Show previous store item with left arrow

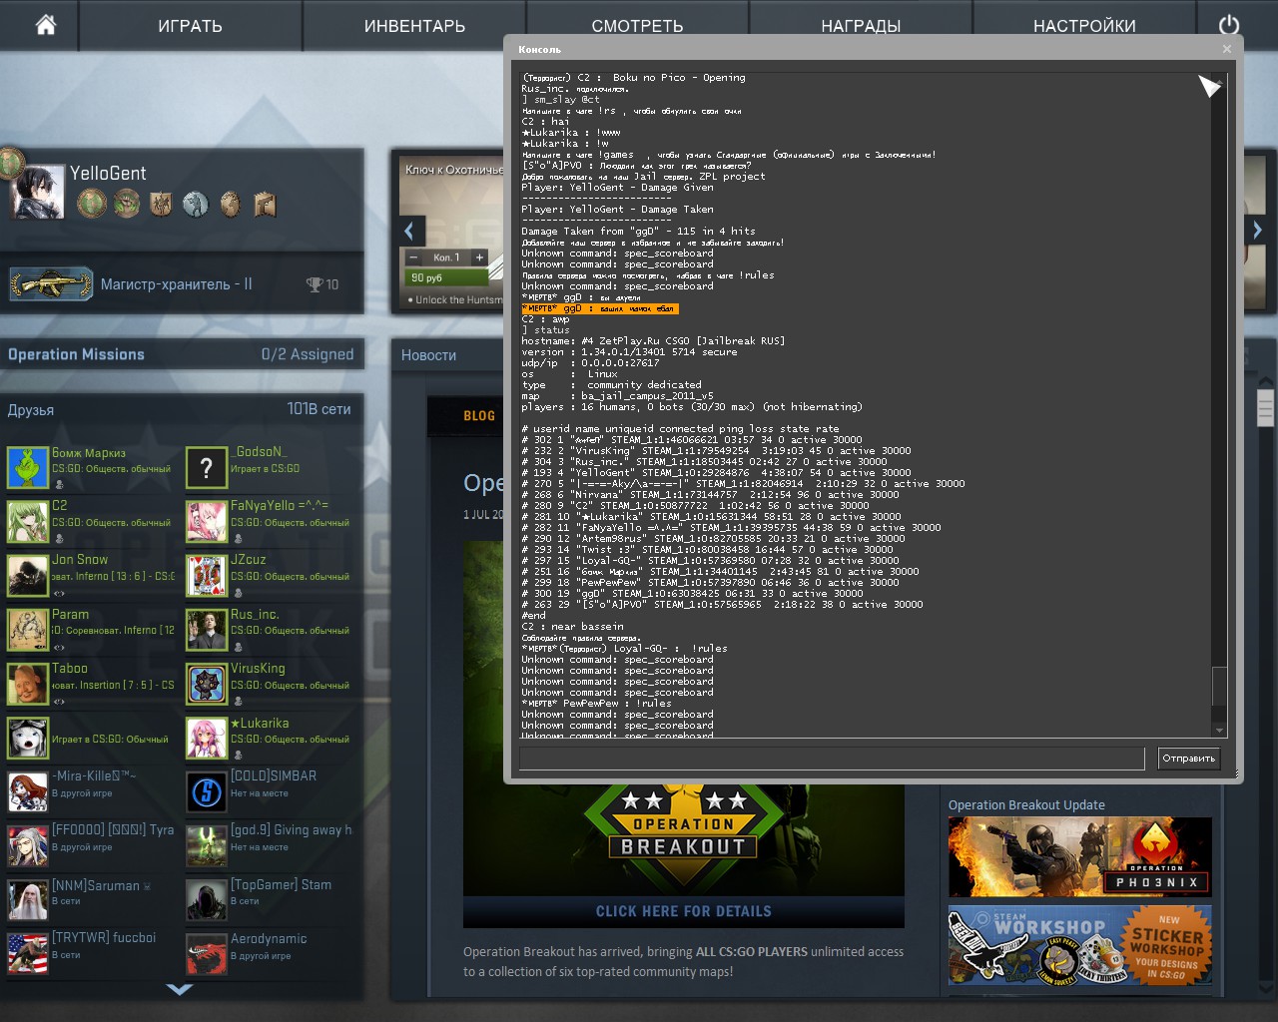pos(408,232)
